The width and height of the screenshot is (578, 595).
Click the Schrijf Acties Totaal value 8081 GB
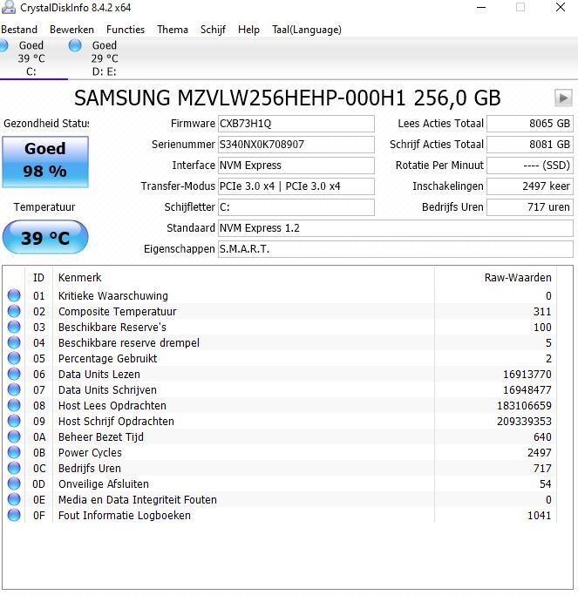pos(530,145)
